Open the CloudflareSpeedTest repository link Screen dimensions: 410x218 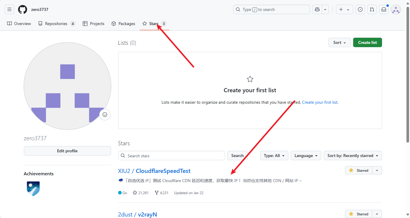tap(163, 171)
